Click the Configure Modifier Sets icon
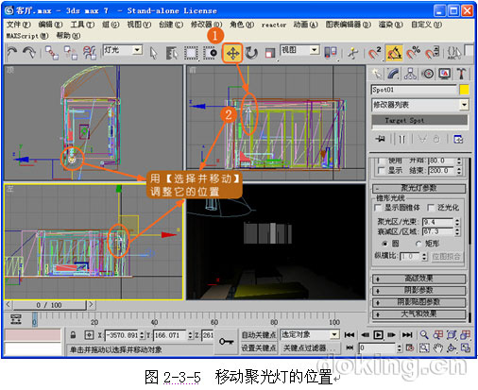The width and height of the screenshot is (478, 390). [x=458, y=139]
